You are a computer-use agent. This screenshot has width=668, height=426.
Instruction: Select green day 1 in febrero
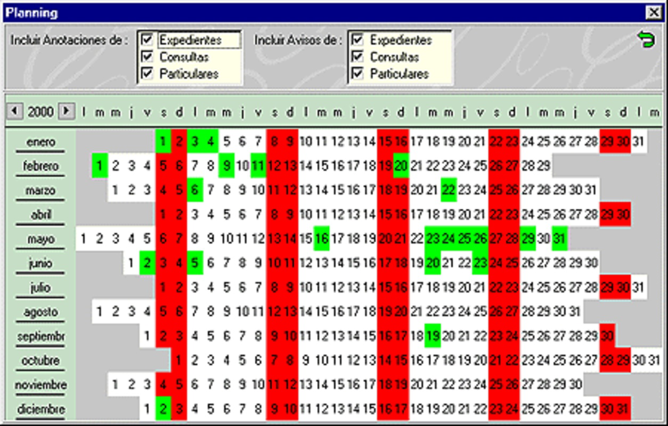click(100, 166)
